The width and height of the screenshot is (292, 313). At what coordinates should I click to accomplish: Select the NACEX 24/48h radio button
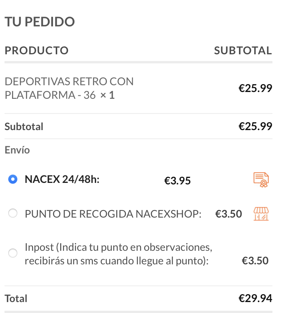coord(13,180)
